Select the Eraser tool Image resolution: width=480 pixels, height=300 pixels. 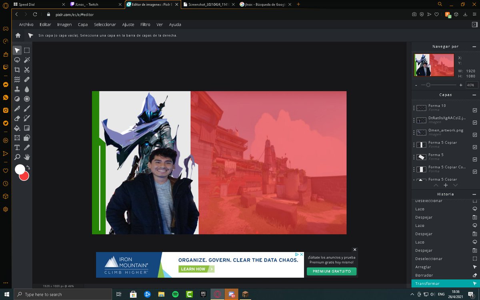(x=17, y=118)
